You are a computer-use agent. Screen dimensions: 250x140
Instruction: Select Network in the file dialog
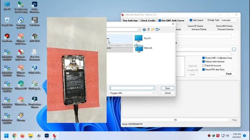[x=143, y=48]
